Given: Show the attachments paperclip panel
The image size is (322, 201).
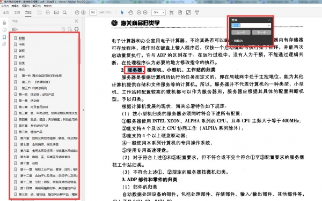Looking at the screenshot, I should coord(4,44).
